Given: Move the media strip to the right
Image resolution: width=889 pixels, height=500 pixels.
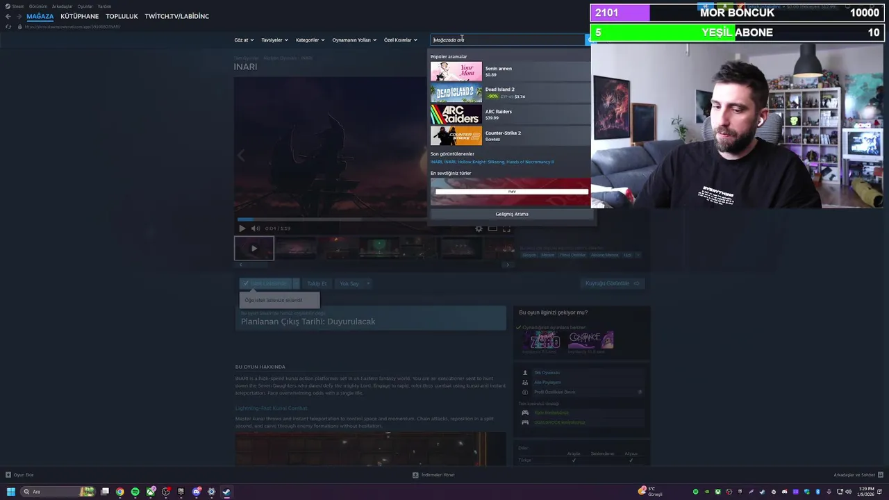Looking at the screenshot, I should [508, 265].
